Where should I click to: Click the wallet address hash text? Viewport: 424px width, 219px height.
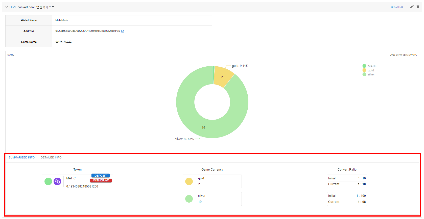87,31
